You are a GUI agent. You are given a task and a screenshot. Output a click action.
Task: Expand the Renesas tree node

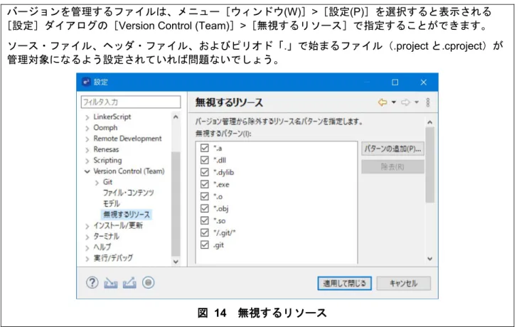(87, 150)
